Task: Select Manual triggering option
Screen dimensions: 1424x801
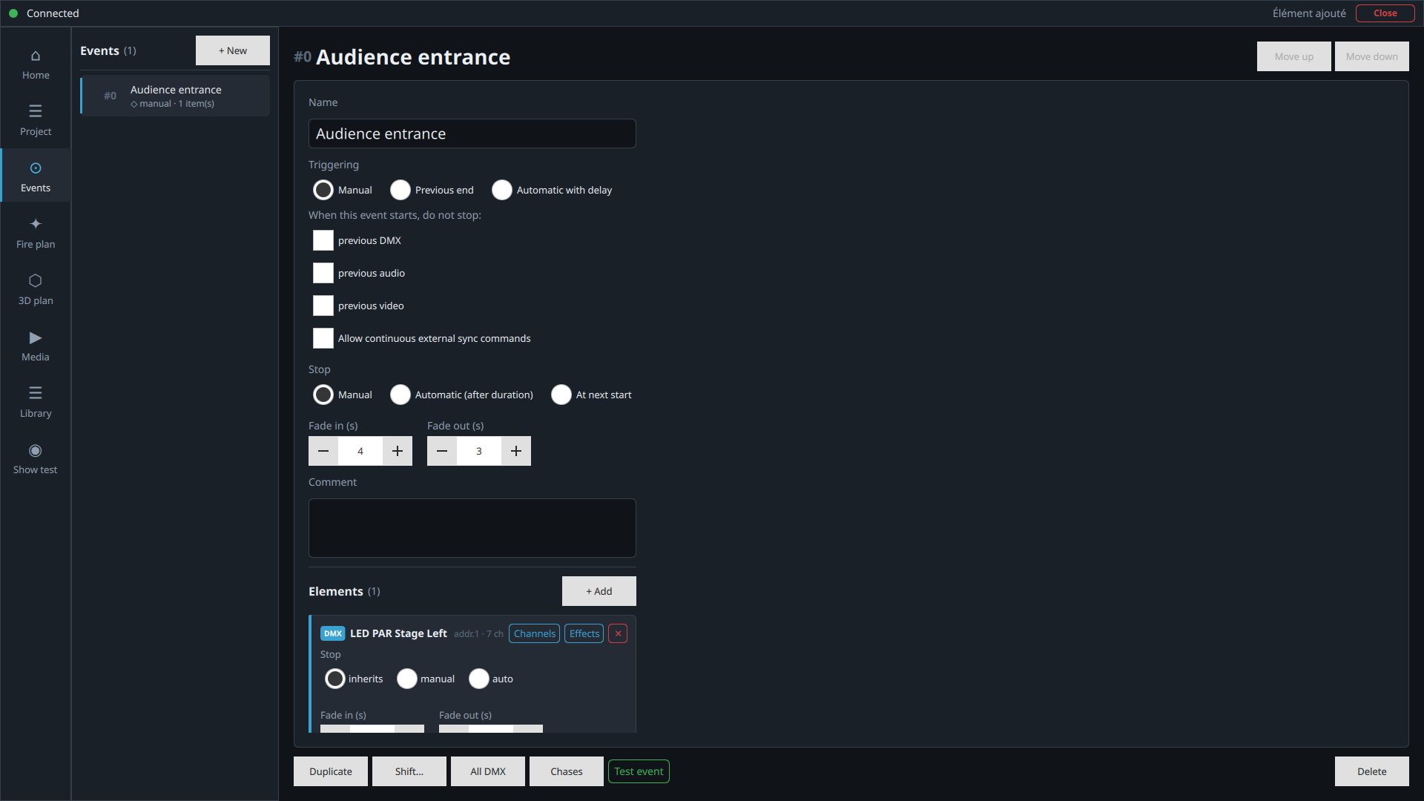Action: (x=323, y=190)
